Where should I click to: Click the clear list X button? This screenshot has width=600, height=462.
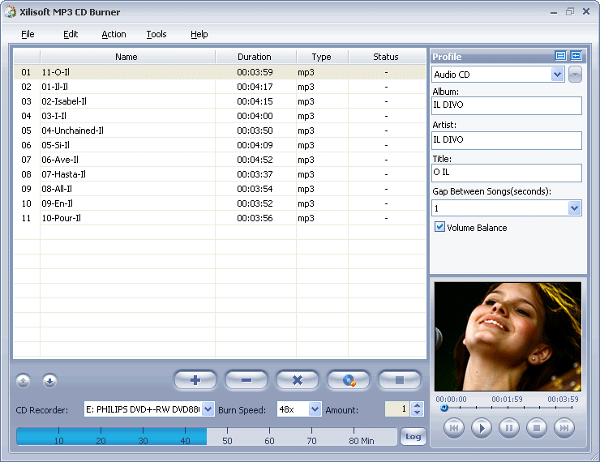pyautogui.click(x=297, y=380)
